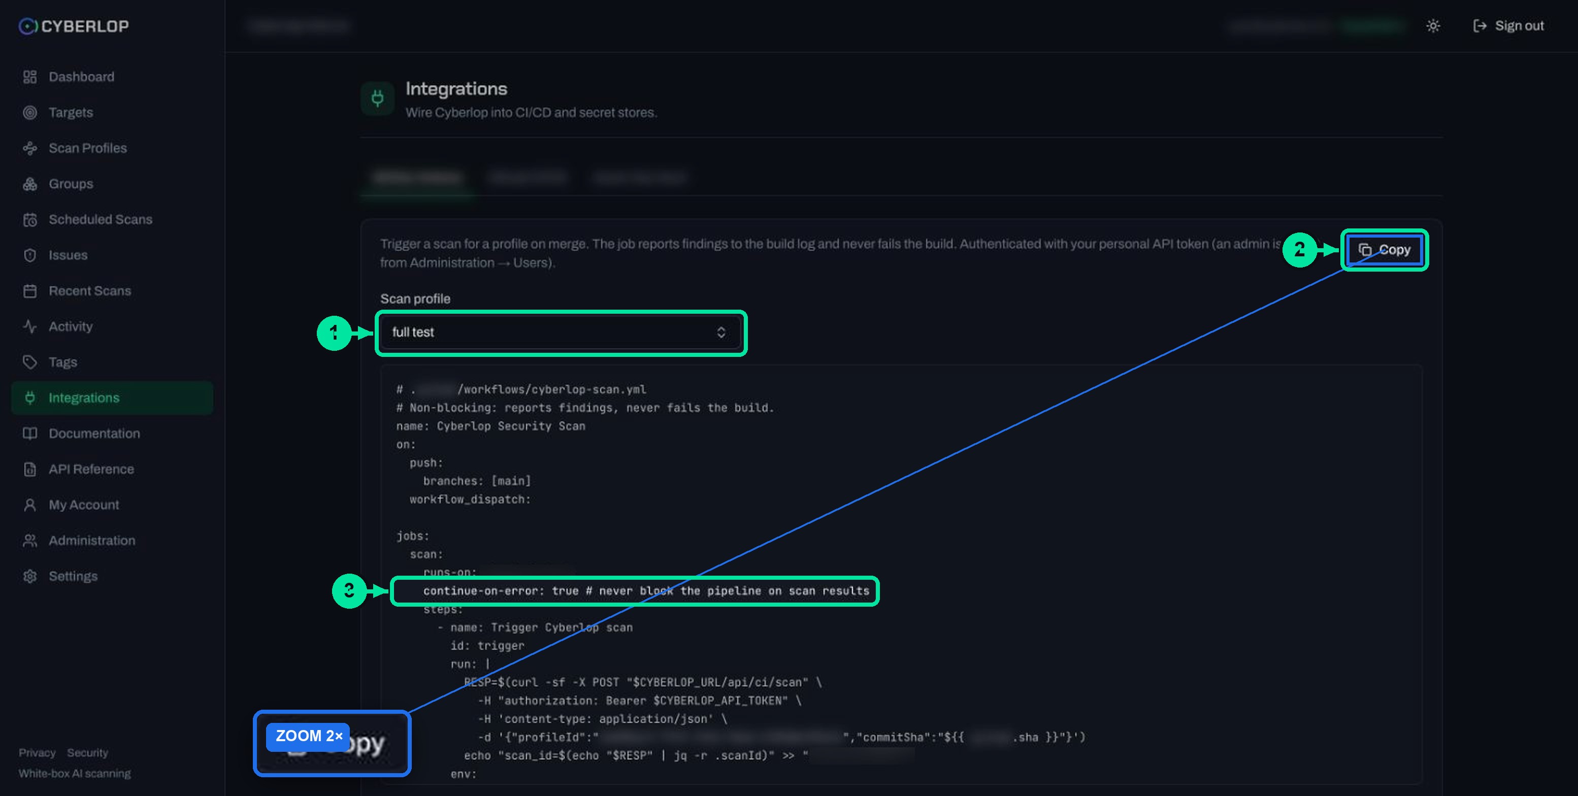Select the Activity pulse icon
Screen dimensions: 1578x796
(x=29, y=326)
